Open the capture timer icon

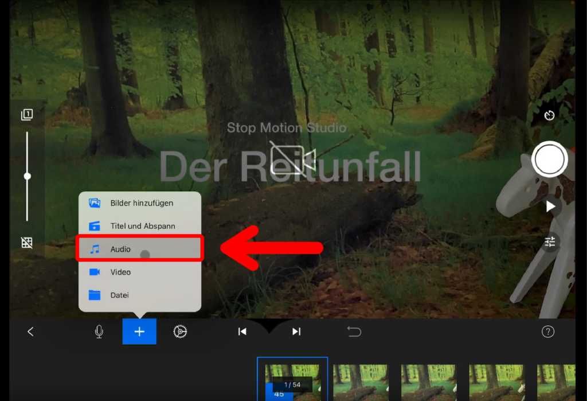[550, 116]
